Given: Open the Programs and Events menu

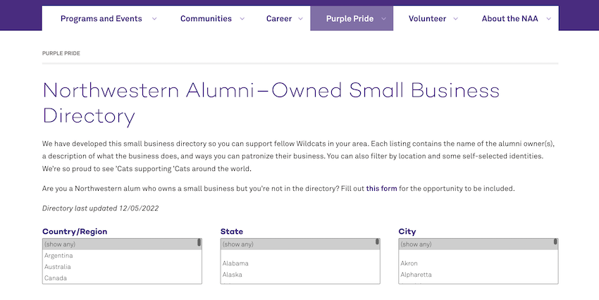Looking at the screenshot, I should (x=101, y=19).
